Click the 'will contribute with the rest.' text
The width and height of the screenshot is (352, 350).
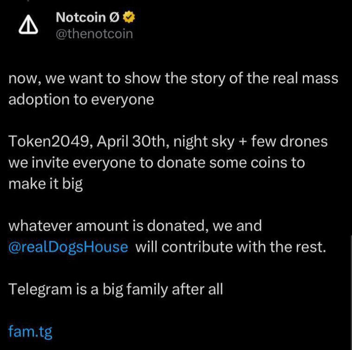(x=230, y=247)
